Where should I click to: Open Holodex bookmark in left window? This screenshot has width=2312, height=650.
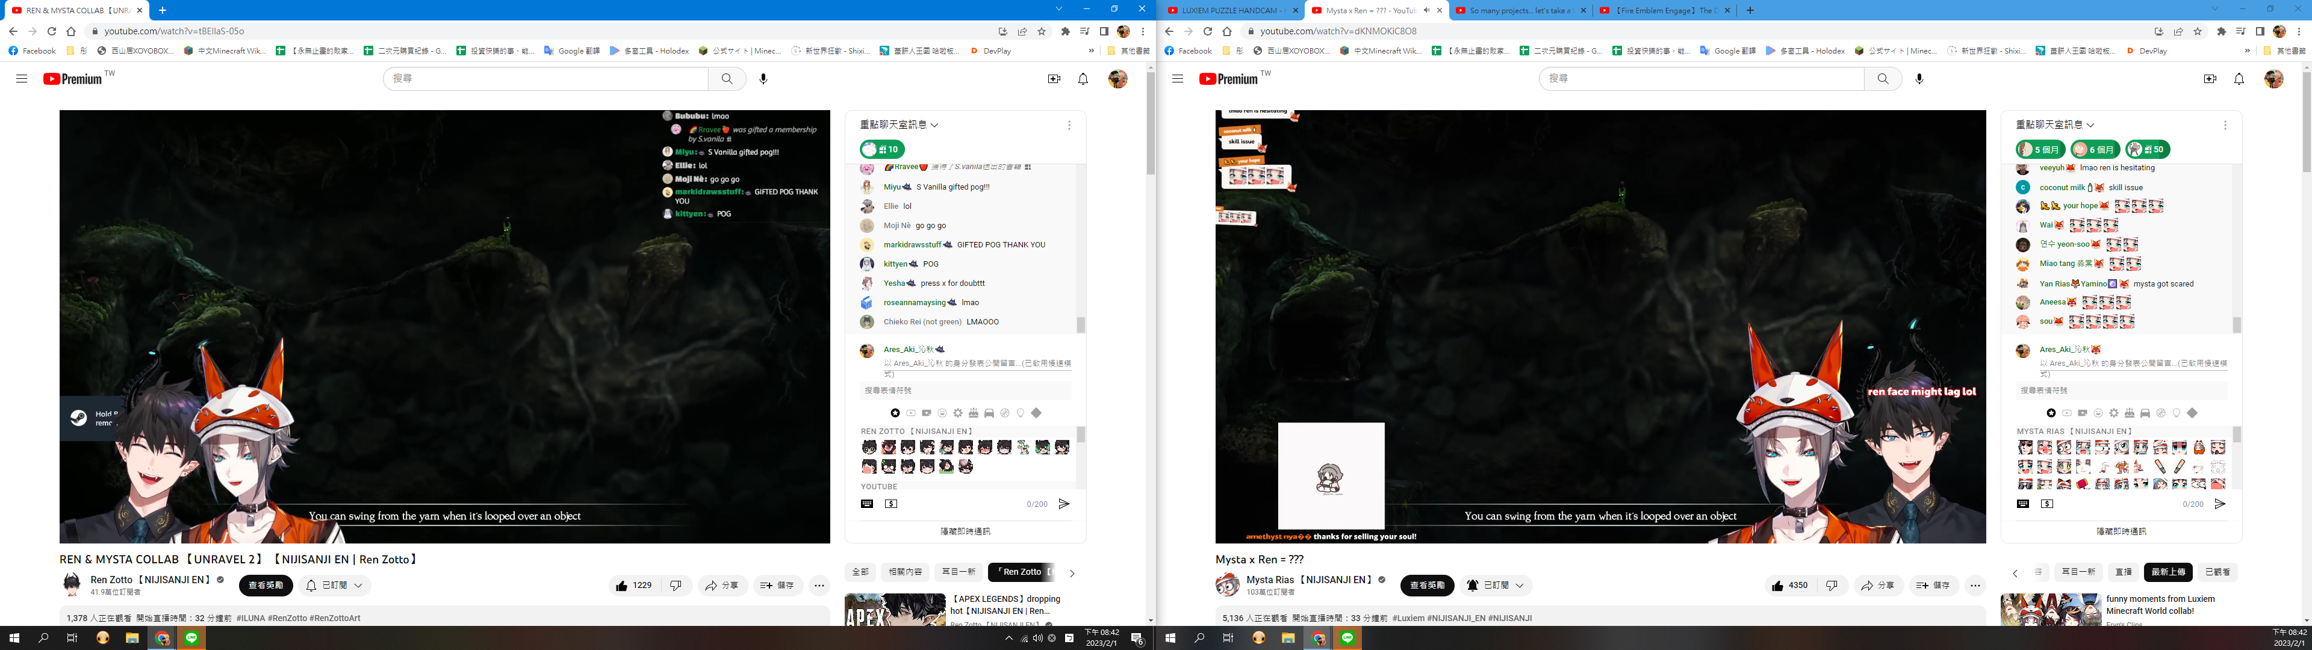[x=649, y=51]
